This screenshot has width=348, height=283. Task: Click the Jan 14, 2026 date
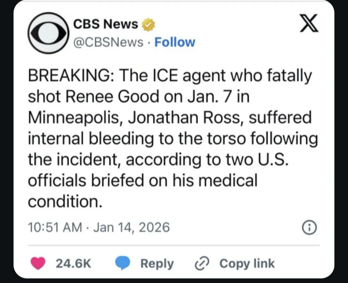point(131,227)
